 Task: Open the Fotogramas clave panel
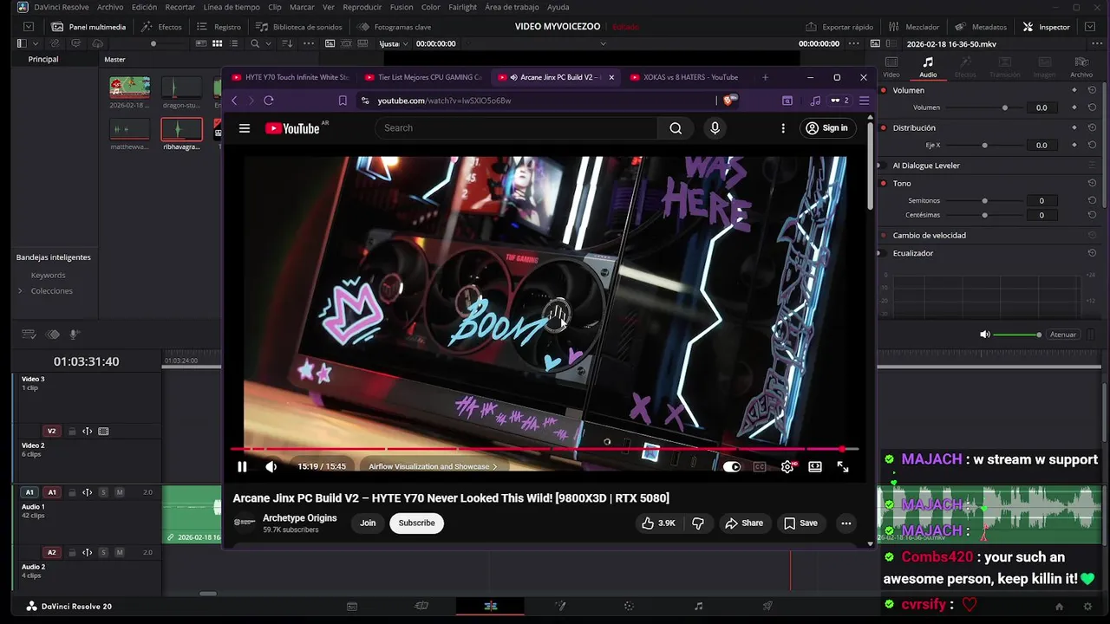[395, 27]
